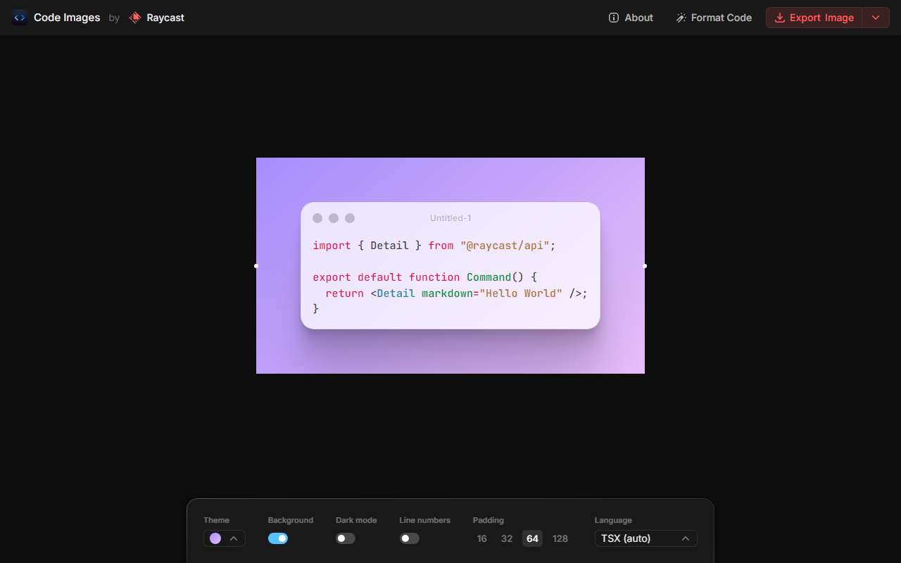The image size is (901, 563).
Task: Select the 64 padding option
Action: coord(532,538)
